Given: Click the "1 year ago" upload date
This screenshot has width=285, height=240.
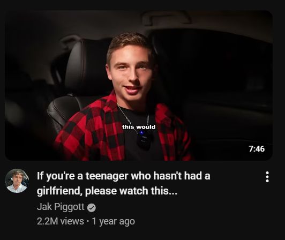Looking at the screenshot, I should tap(114, 221).
